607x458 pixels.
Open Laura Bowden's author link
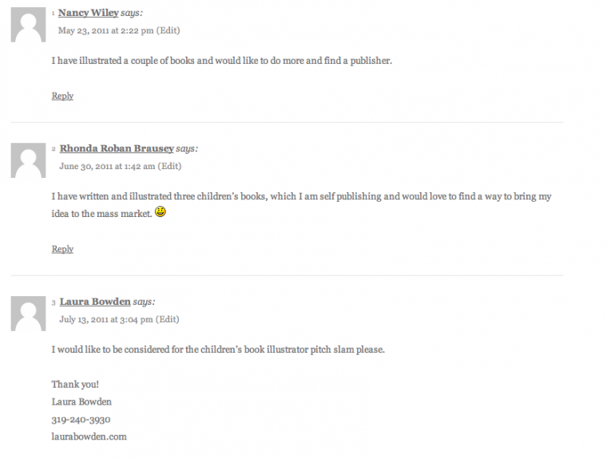[95, 302]
